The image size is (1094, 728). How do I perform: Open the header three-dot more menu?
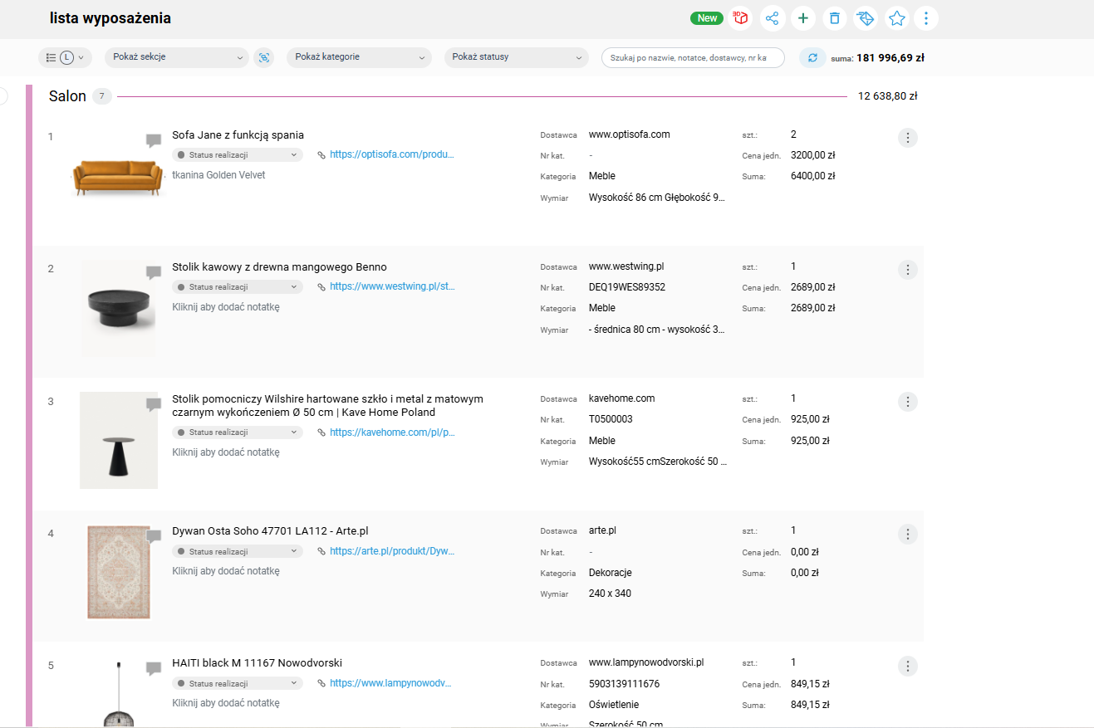coord(926,18)
